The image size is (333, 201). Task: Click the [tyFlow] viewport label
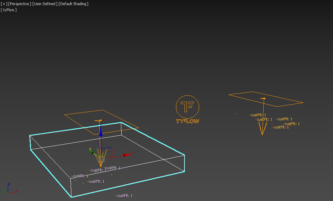(x=9, y=10)
